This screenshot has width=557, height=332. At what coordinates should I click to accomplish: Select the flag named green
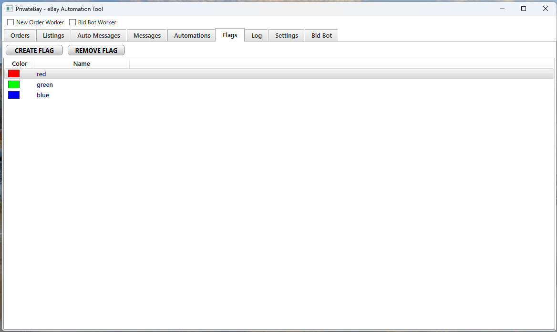click(45, 85)
